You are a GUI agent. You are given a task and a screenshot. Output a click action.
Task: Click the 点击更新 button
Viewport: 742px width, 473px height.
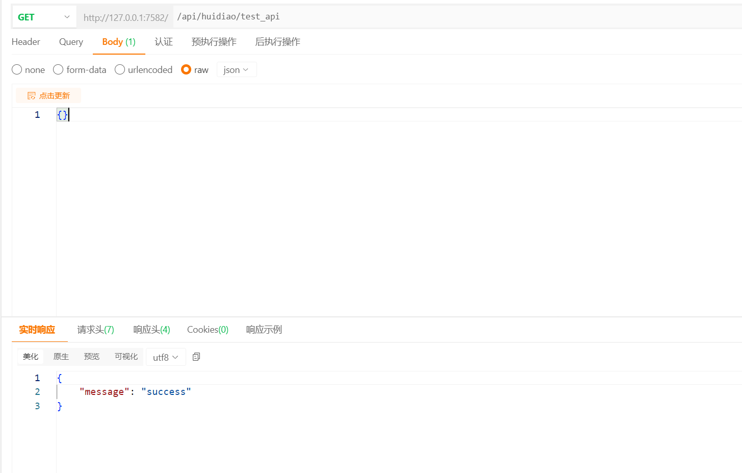pyautogui.click(x=48, y=95)
